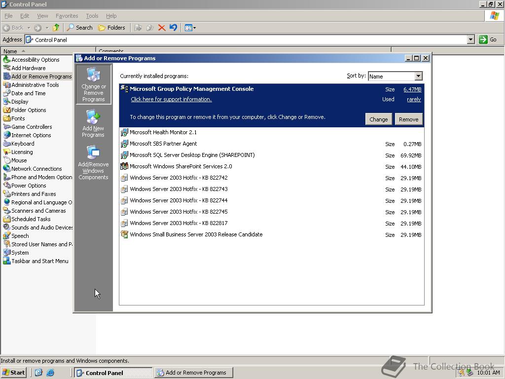Select Change or Remove Programs sidebar icon
This screenshot has height=379, width=505.
click(x=93, y=84)
